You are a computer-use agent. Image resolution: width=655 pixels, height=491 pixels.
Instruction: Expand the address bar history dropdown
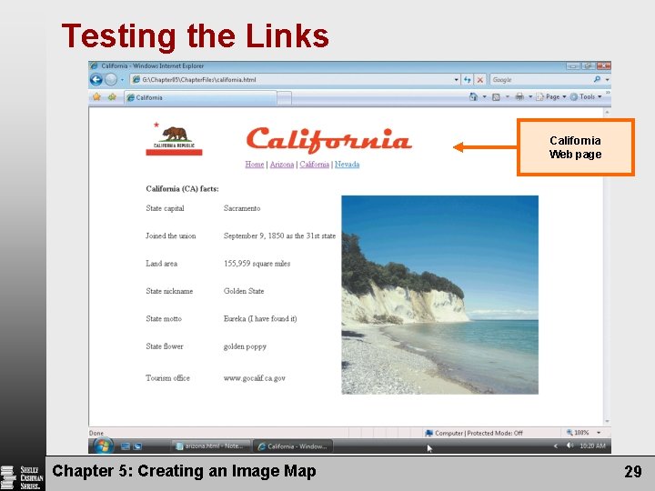(456, 79)
